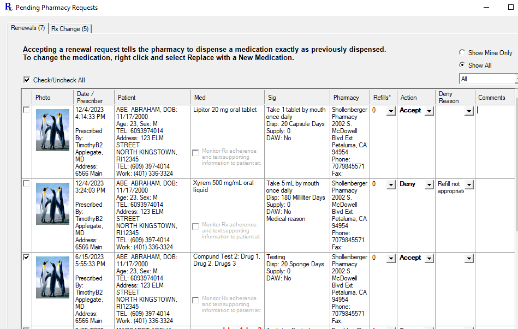Click the Pharmacy column header
The height and width of the screenshot is (329, 518).
pyautogui.click(x=346, y=98)
